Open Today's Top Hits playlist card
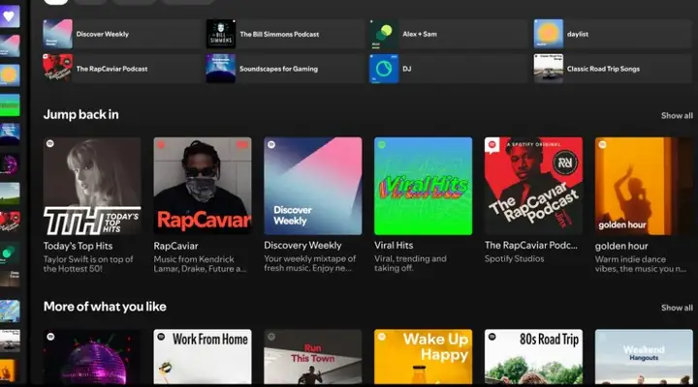Screen dimensions: 698x387 92,206
